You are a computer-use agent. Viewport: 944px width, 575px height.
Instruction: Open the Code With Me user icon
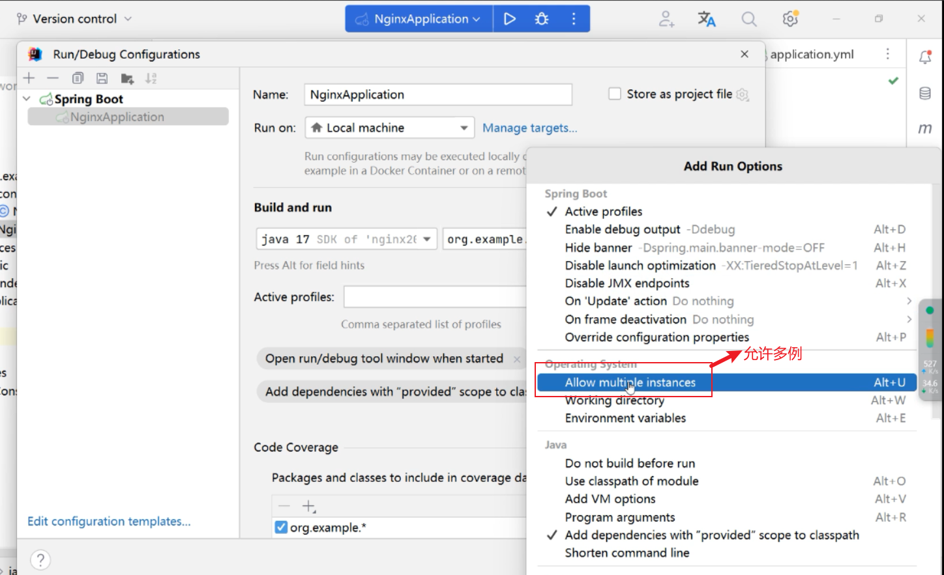[666, 19]
